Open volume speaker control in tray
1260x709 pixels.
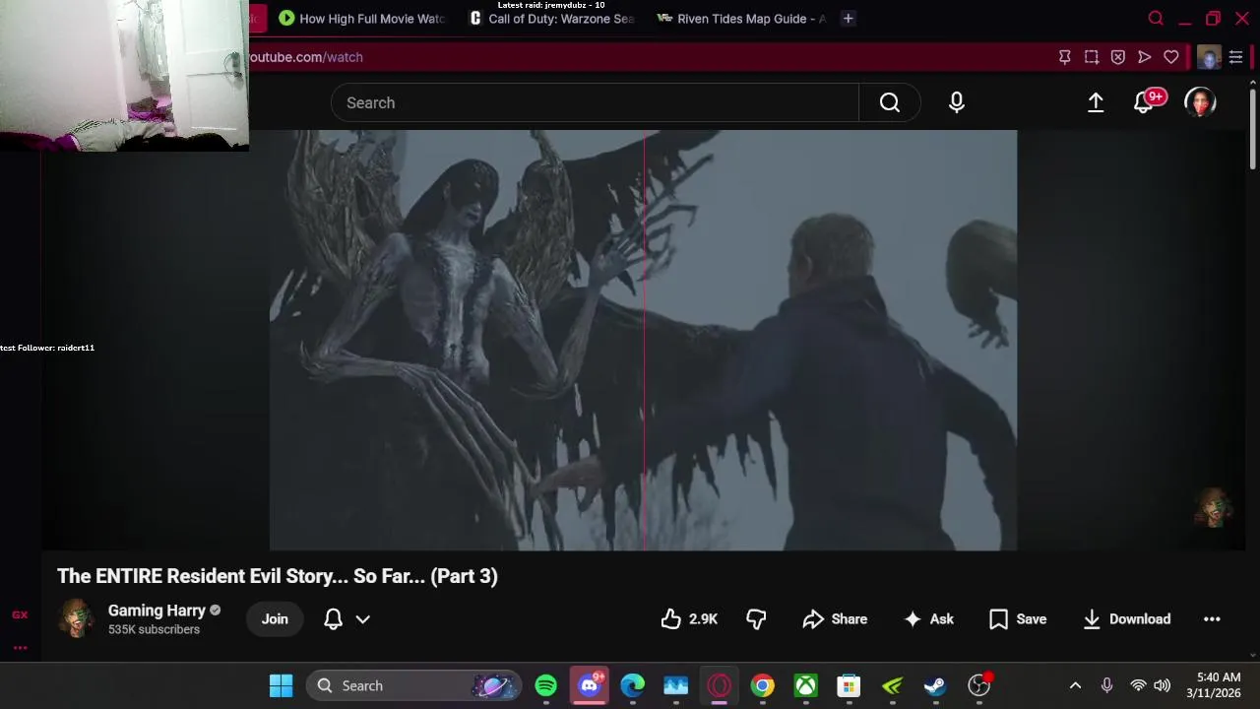(1162, 685)
